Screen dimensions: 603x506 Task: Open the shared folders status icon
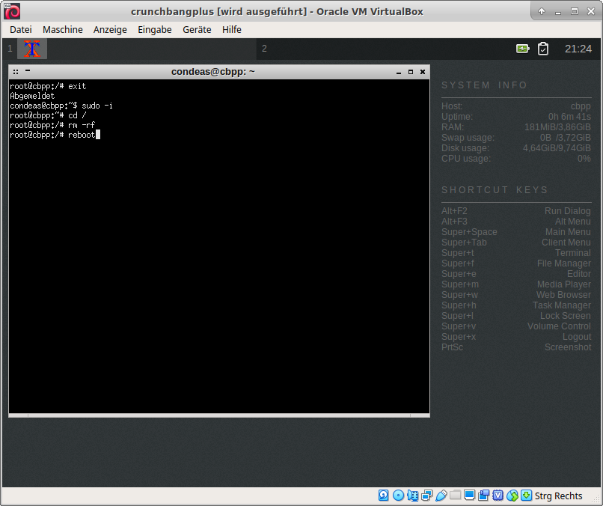[x=455, y=496]
